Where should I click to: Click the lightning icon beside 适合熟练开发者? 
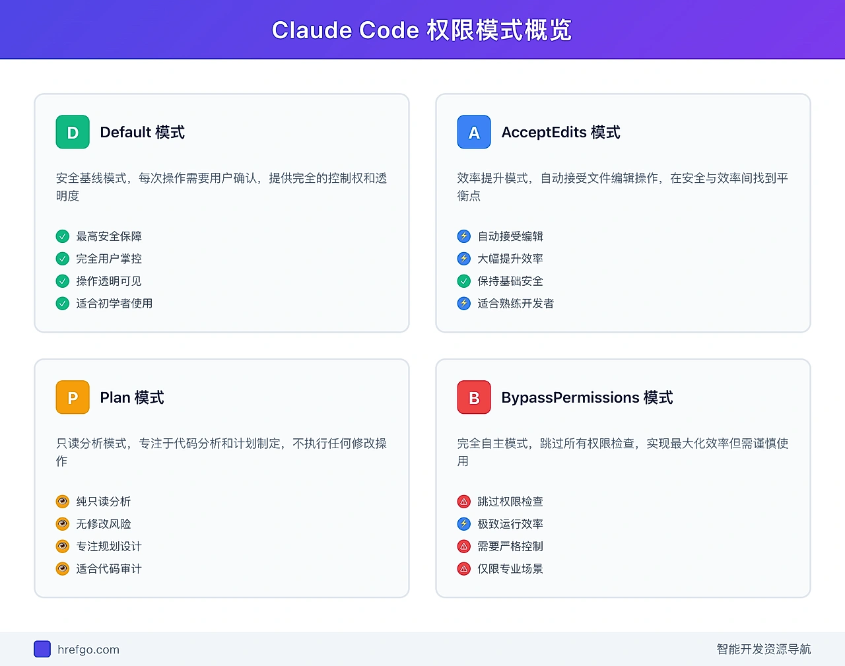464,304
